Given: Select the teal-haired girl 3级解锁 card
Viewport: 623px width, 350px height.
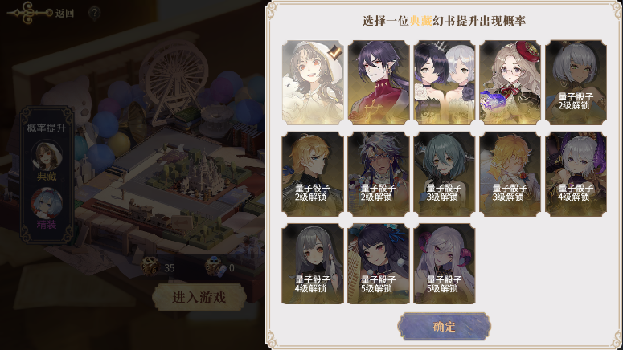Looking at the screenshot, I should (x=445, y=174).
